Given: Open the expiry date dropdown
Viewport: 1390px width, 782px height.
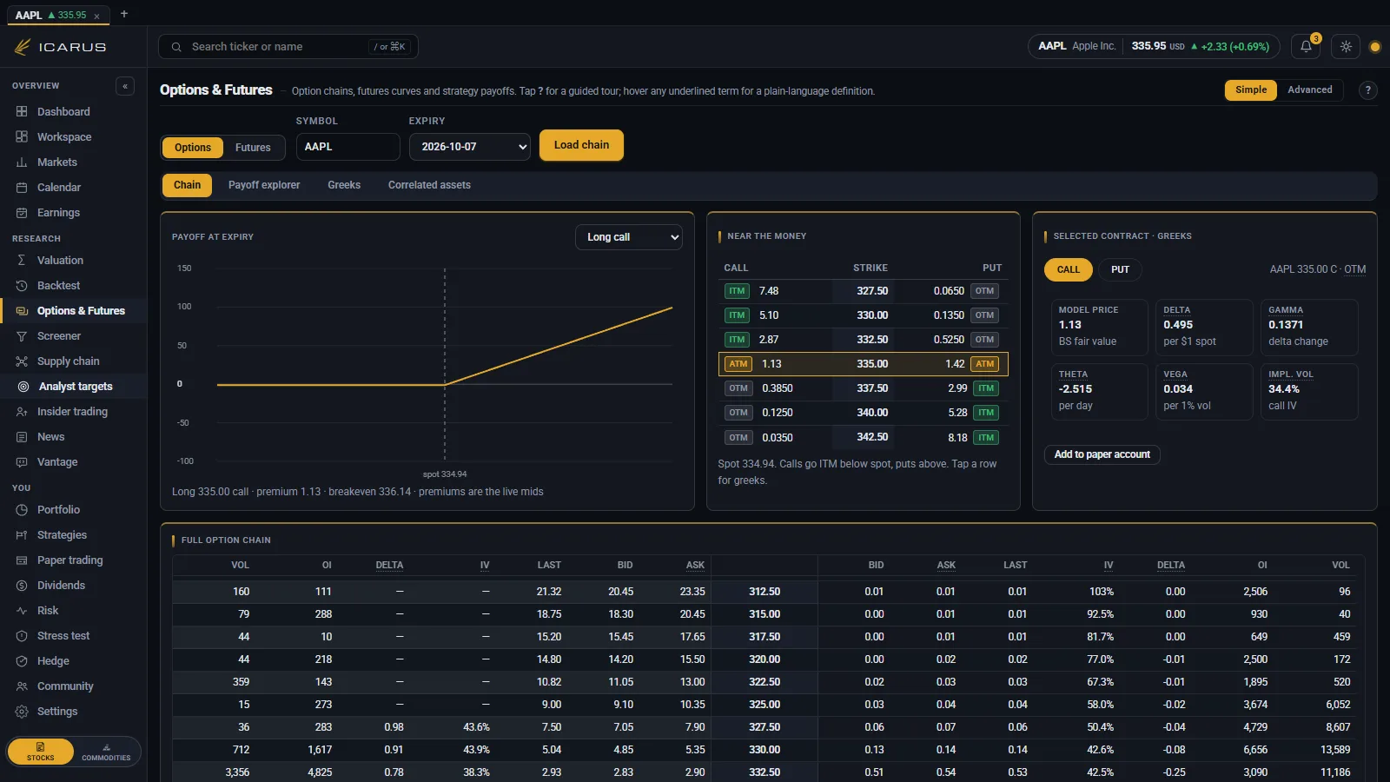Looking at the screenshot, I should pyautogui.click(x=470, y=147).
